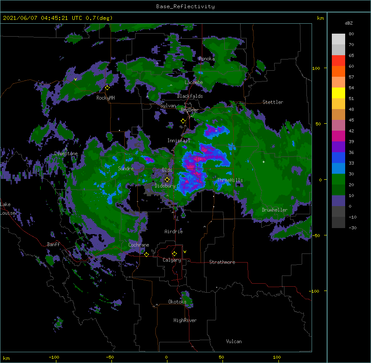
Task: Click the Base_Reflectivity title
Action: point(185,6)
